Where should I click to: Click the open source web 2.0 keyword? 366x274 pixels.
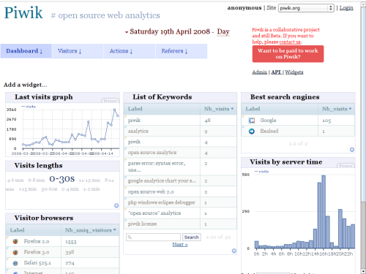click(151, 191)
